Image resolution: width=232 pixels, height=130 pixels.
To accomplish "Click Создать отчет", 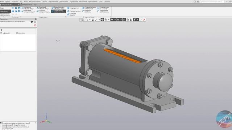I will 73,8.
